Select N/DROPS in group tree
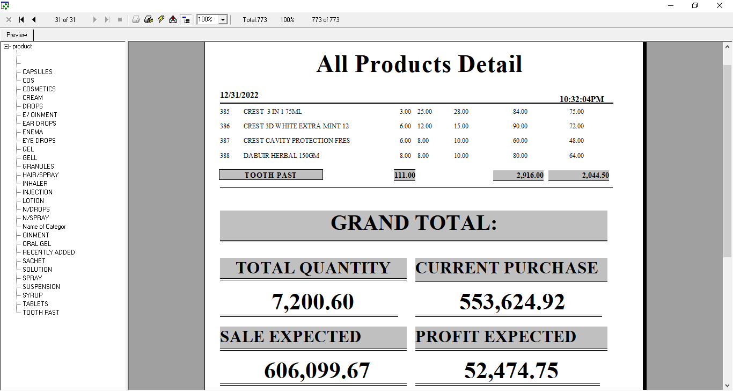This screenshot has height=391, width=733. pos(36,209)
